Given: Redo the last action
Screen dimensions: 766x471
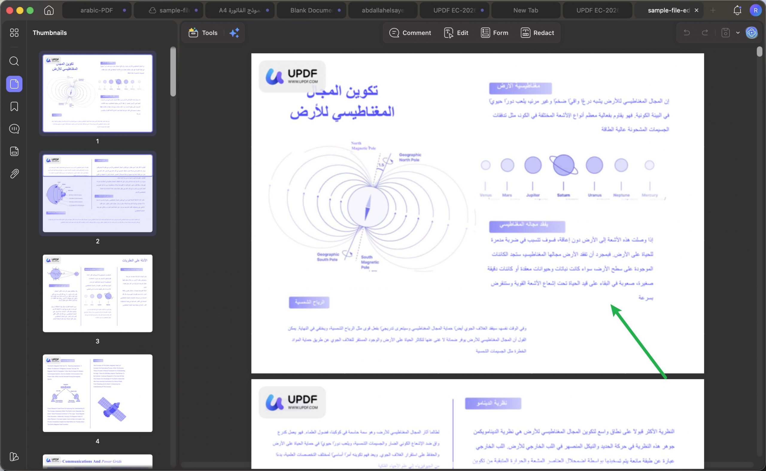Looking at the screenshot, I should point(705,33).
